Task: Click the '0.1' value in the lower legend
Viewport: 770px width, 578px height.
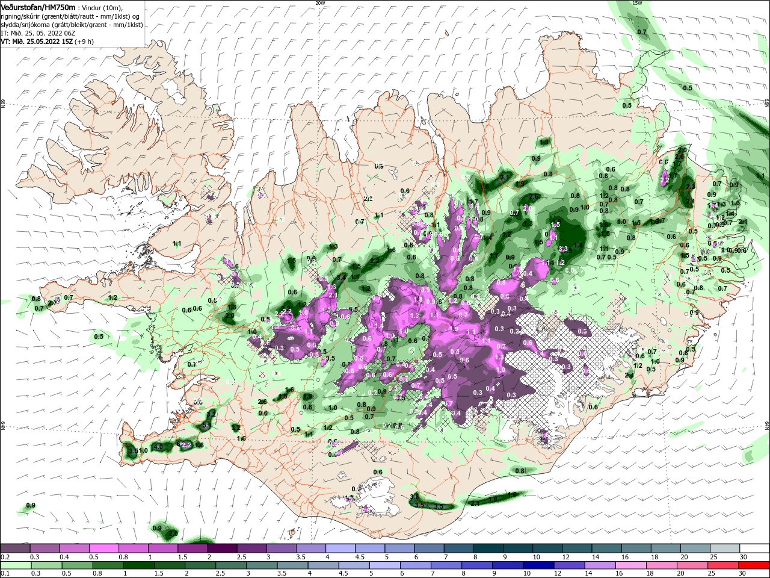Action: click(x=5, y=574)
